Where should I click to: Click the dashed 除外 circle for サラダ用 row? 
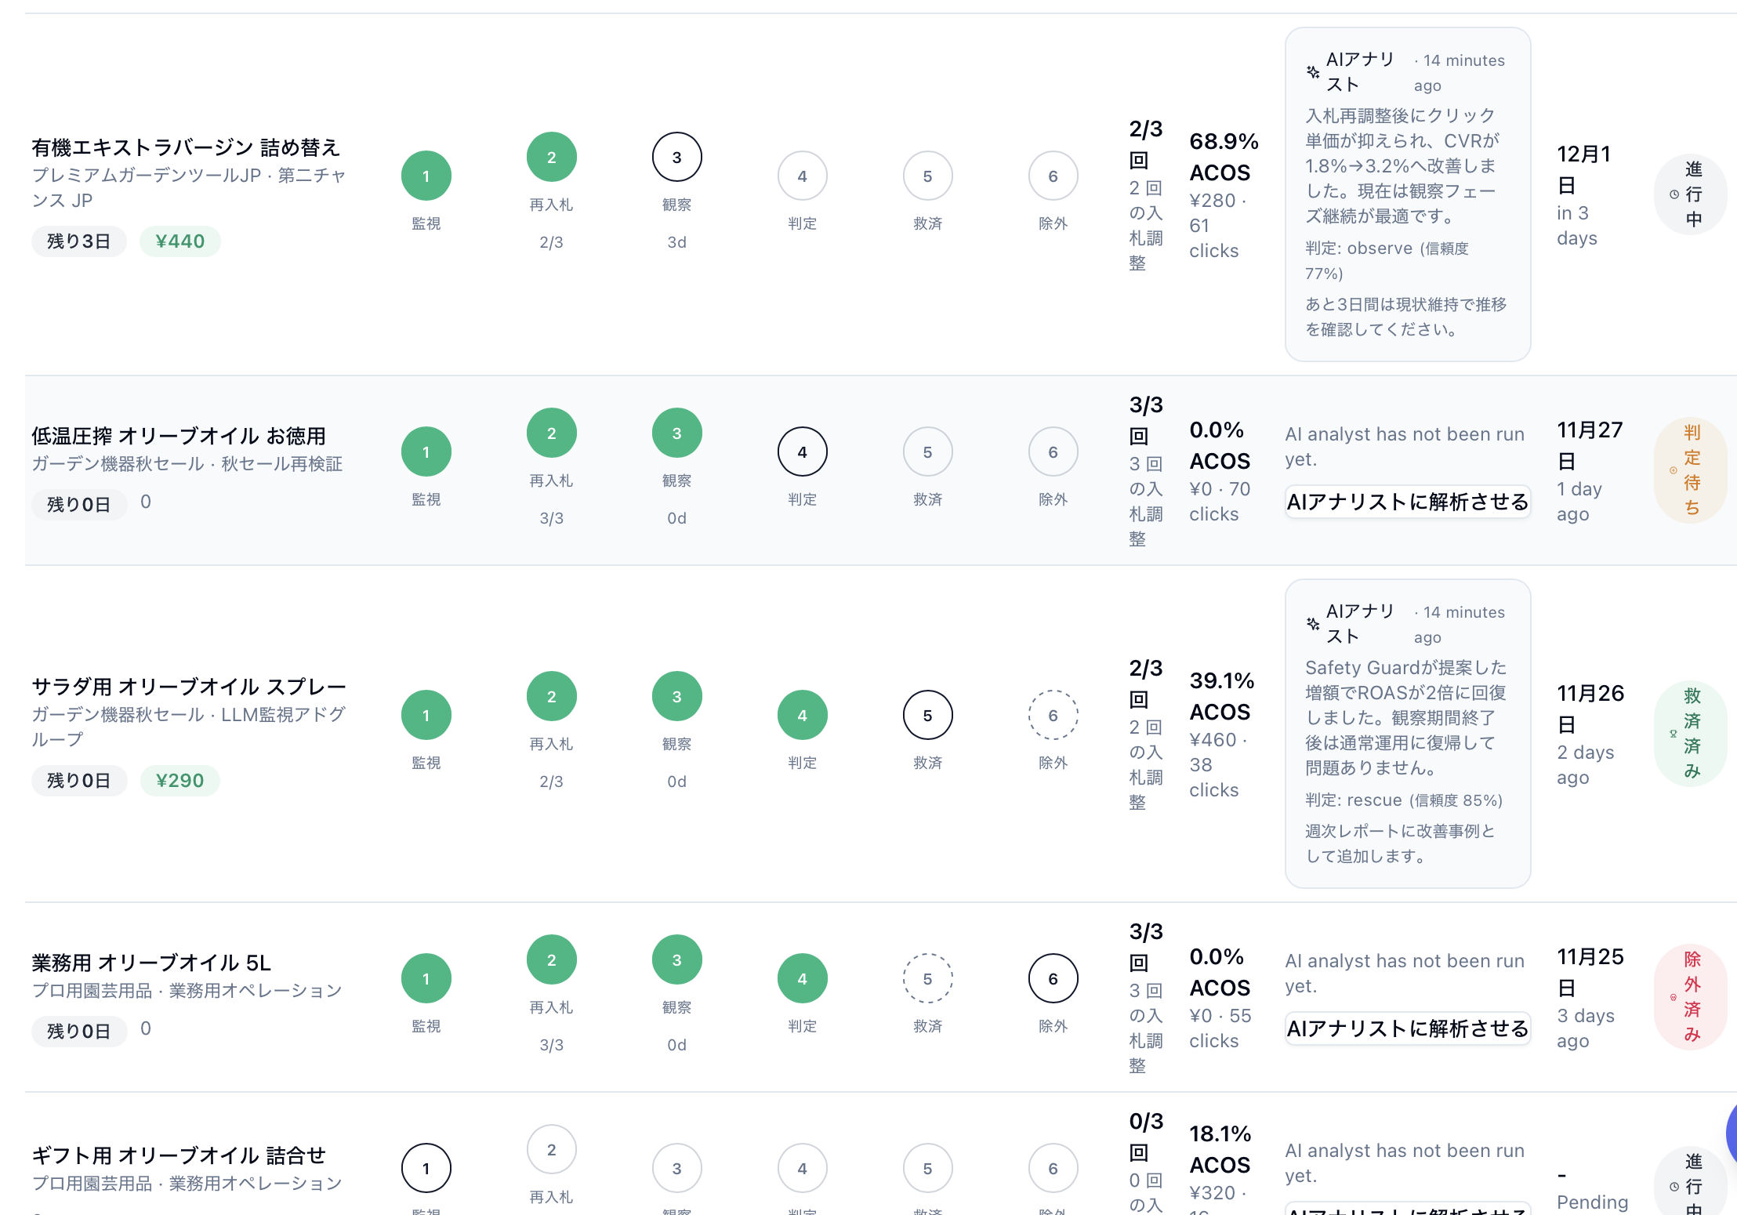click(x=1053, y=715)
